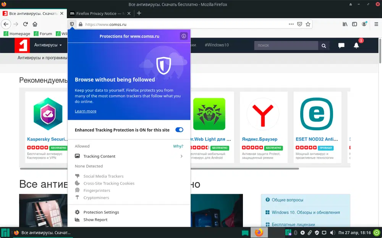Image resolution: width=382 pixels, height=238 pixels.
Task: Open the site notifications bell icon
Action: coord(356,45)
